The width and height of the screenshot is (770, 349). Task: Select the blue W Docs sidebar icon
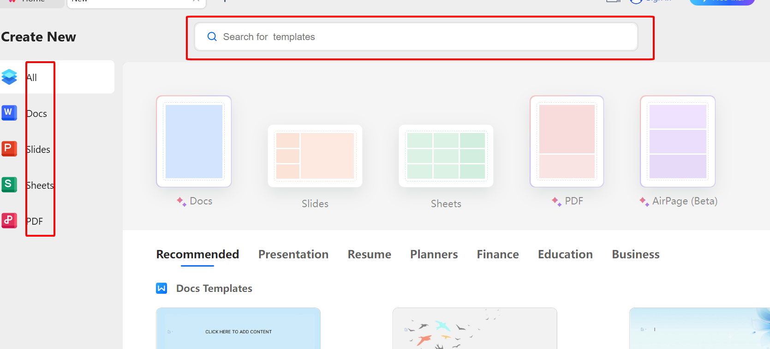[x=9, y=113]
